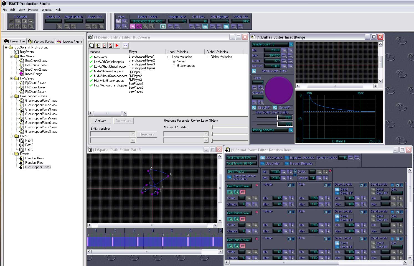Screen dimensions: 414x266
Task: Click Transport rewind button
Action: [18, 26]
